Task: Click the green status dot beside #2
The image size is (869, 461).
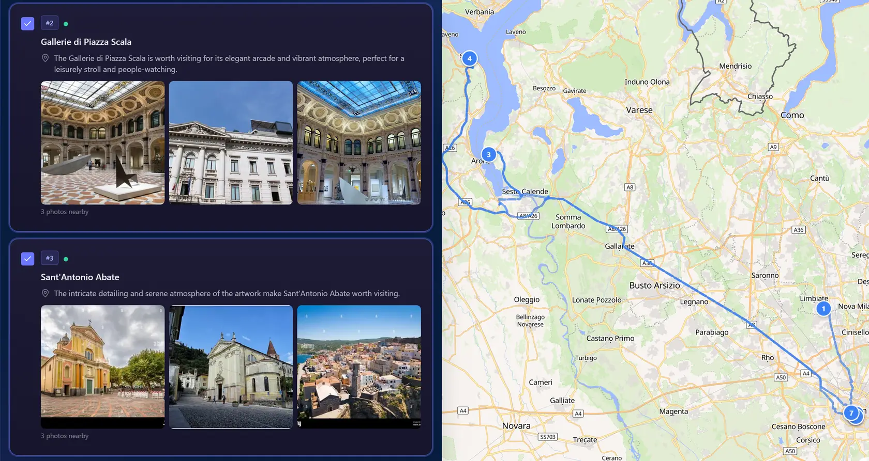Action: tap(66, 24)
